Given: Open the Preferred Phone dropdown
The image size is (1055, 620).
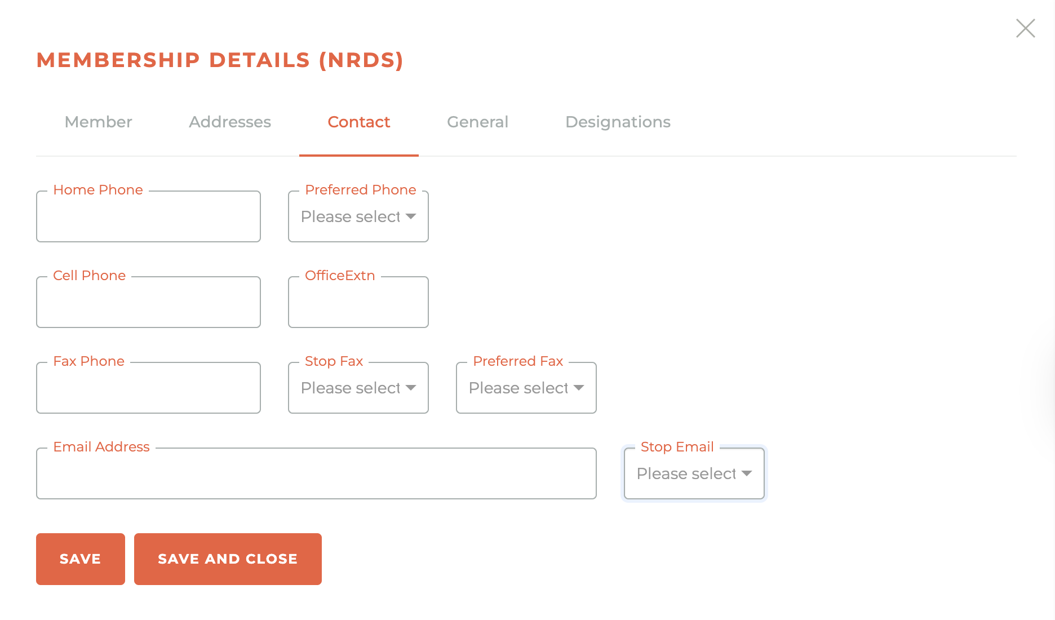Looking at the screenshot, I should tap(358, 216).
